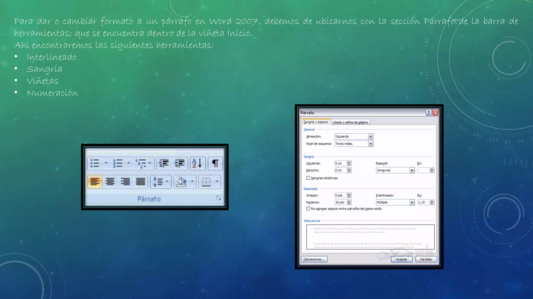The height and width of the screenshot is (299, 533).
Task: Open the Nivel de esquema dropdown
Action: [x=354, y=144]
